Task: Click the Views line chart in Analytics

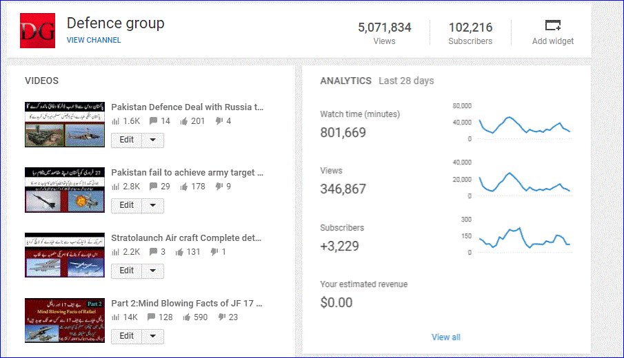Action: tap(525, 182)
